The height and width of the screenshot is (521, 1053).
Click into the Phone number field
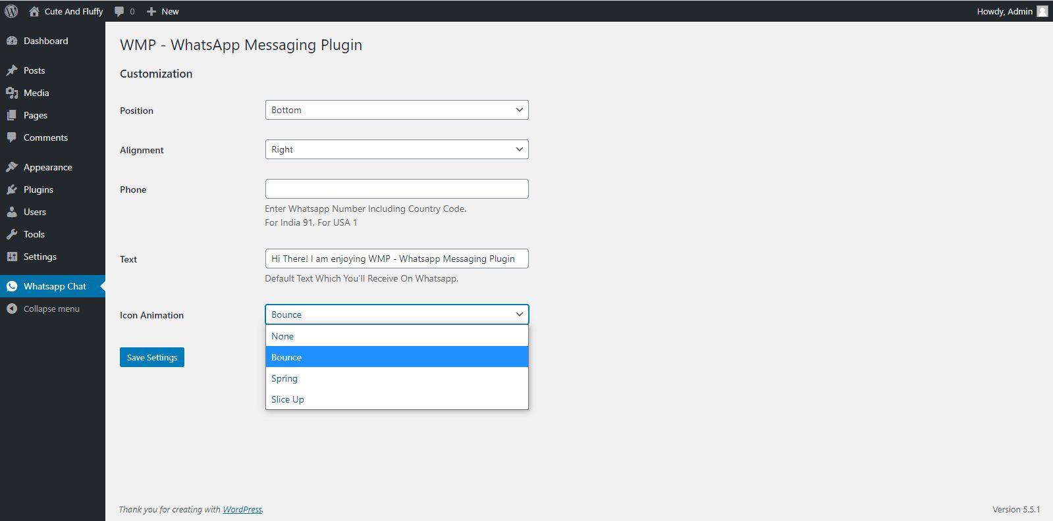396,189
